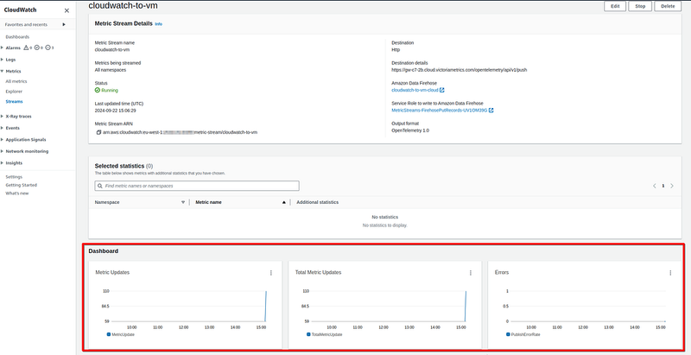Open metrics Explorer
691x355 pixels.
[14, 92]
